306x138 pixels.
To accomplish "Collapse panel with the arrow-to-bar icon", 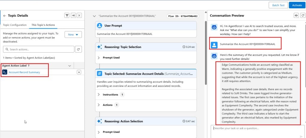I will [x=73, y=15].
